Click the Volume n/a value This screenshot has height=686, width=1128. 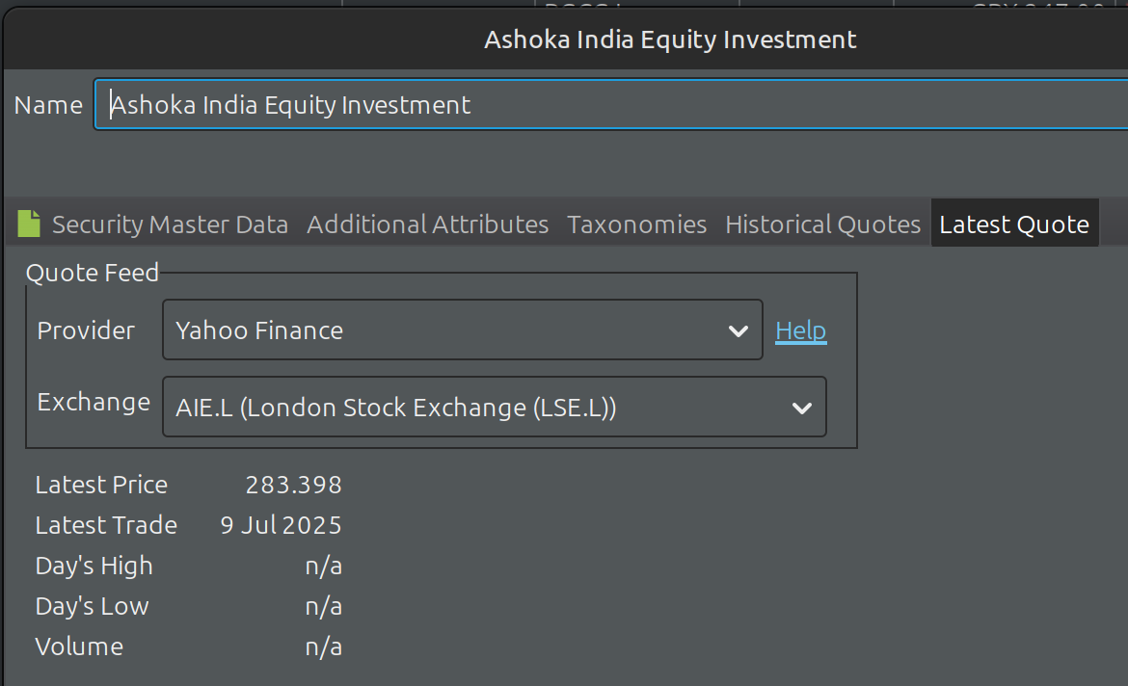coord(323,646)
